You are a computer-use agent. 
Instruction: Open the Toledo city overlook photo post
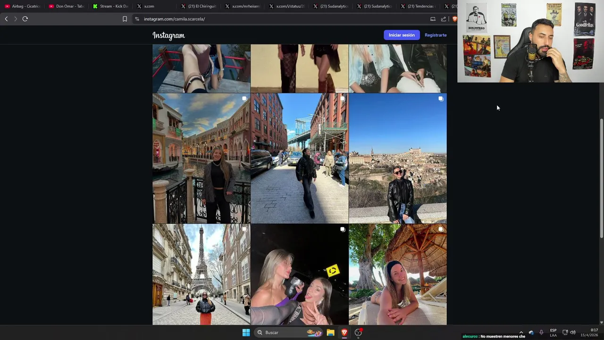(x=398, y=158)
